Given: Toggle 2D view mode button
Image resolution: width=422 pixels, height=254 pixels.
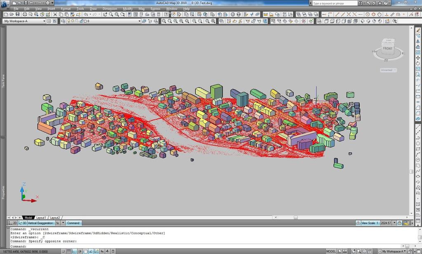Looking at the screenshot, I should coord(12,223).
